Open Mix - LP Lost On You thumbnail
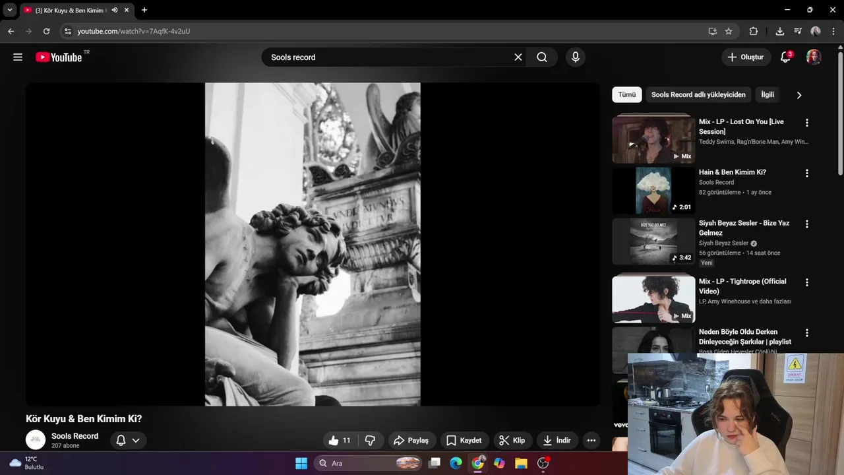Image resolution: width=844 pixels, height=475 pixels. pyautogui.click(x=653, y=139)
